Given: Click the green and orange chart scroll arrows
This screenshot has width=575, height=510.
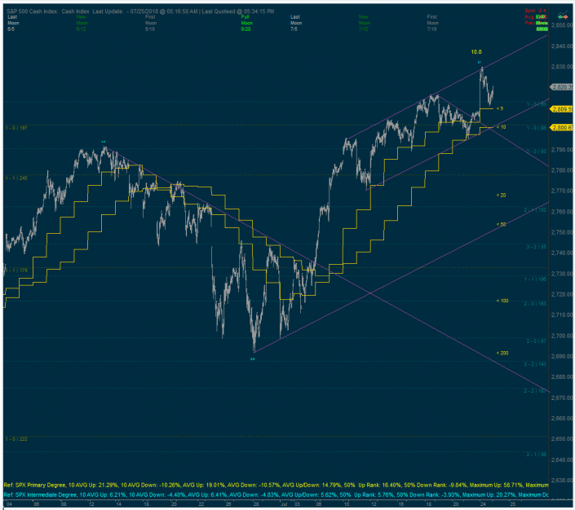Looking at the screenshot, I should coord(563,15).
